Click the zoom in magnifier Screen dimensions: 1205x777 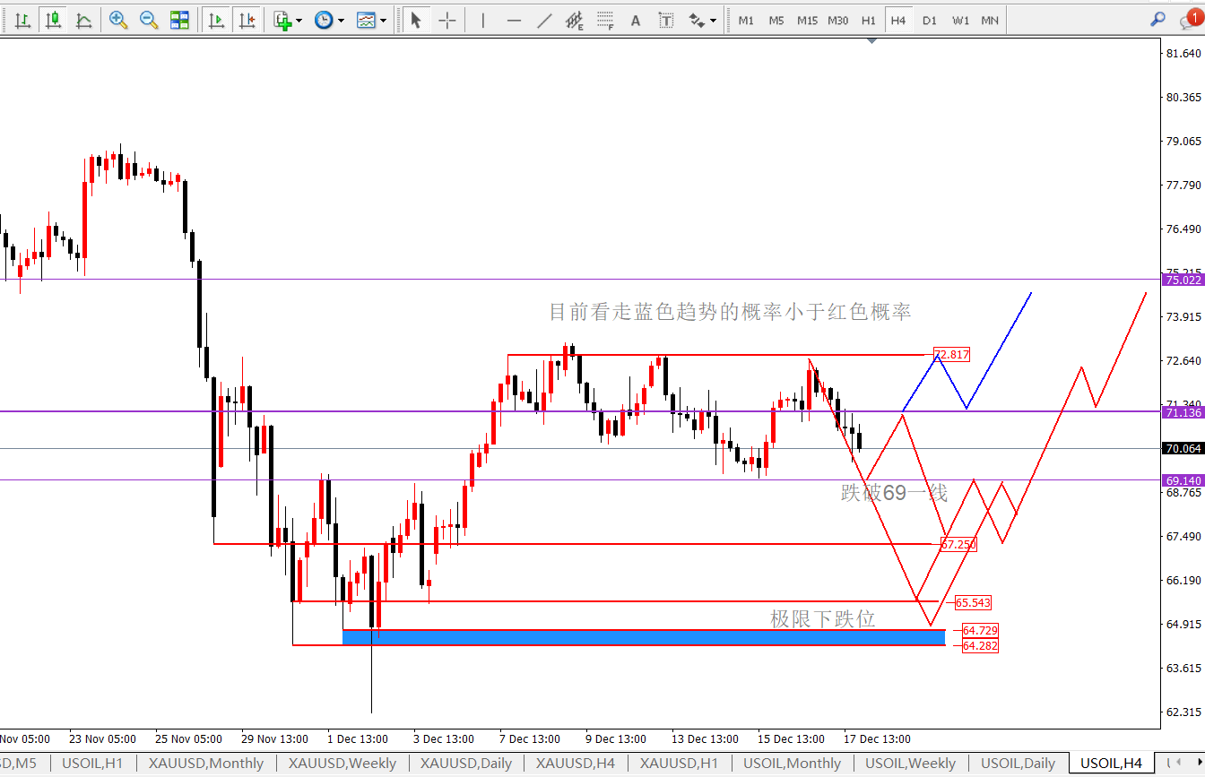(117, 20)
